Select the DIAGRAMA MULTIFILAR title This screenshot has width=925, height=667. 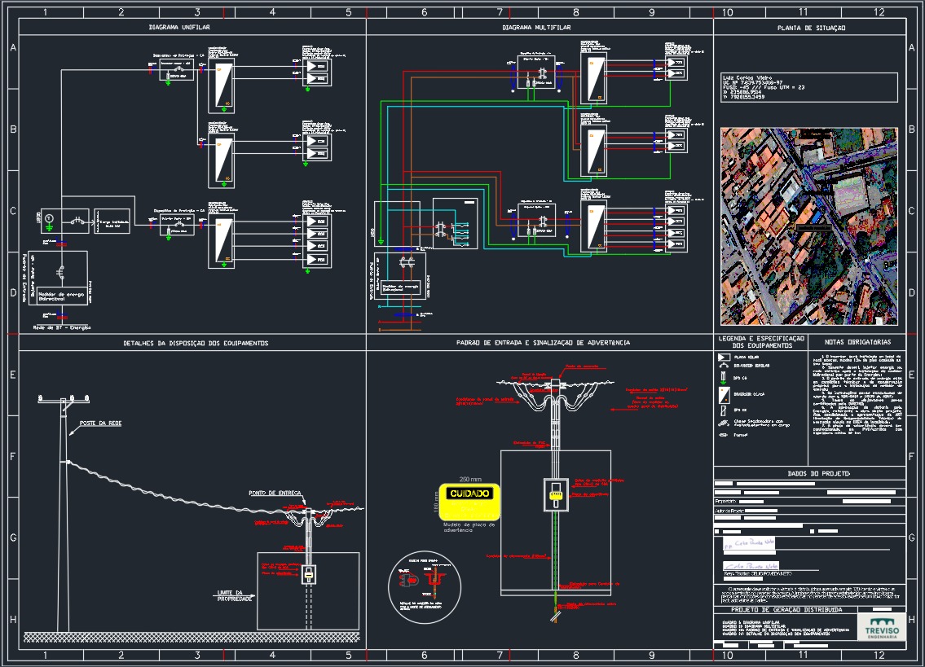pyautogui.click(x=537, y=27)
